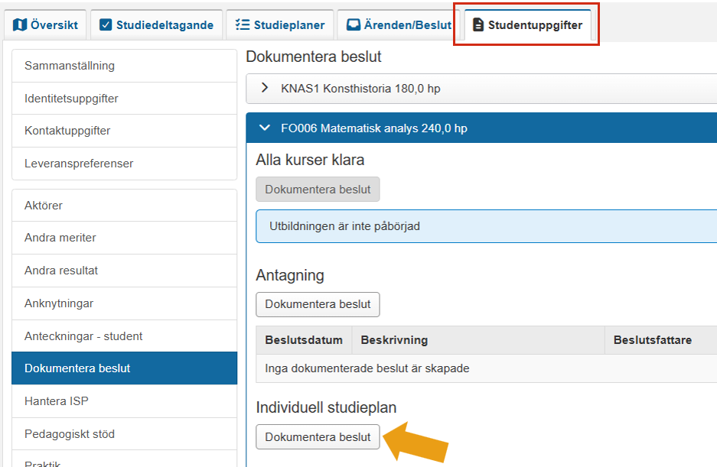Go to Ärenden/Beslut tab
Screen dimensions: 717x467
[399, 24]
